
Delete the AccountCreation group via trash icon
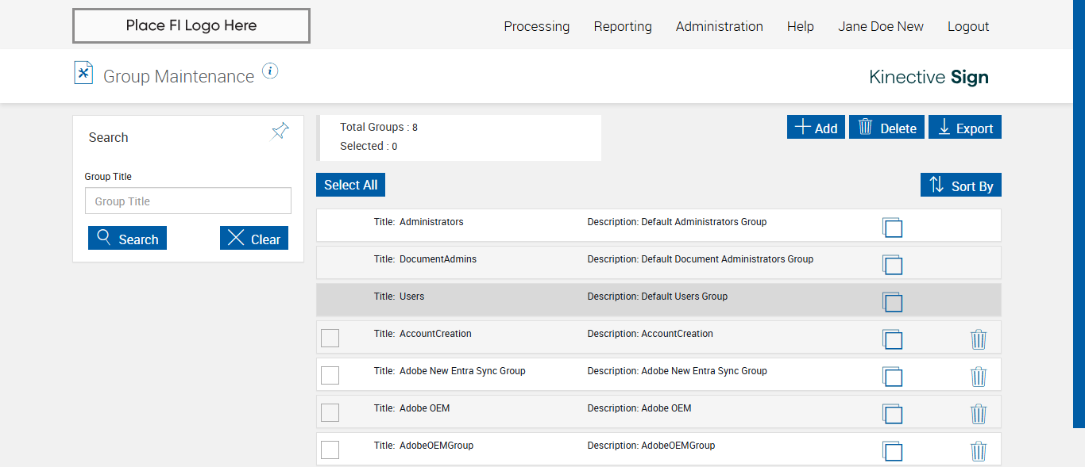979,339
